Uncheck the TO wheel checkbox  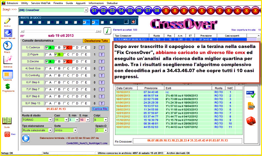93,22
